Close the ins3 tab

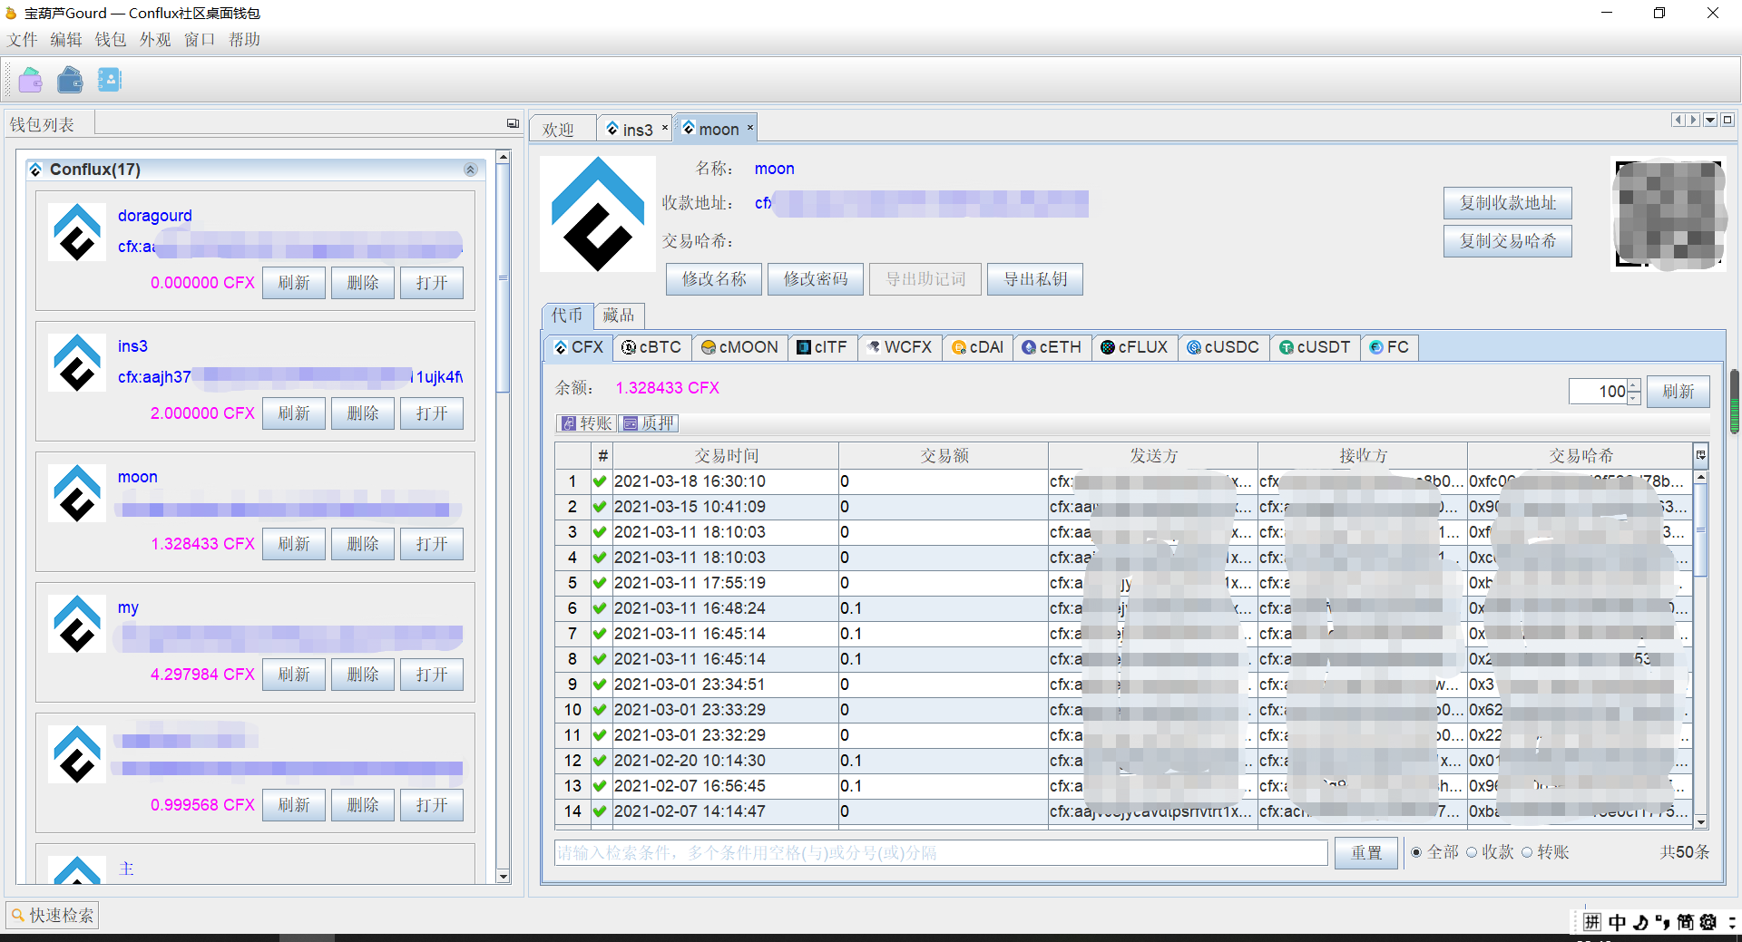pos(665,128)
